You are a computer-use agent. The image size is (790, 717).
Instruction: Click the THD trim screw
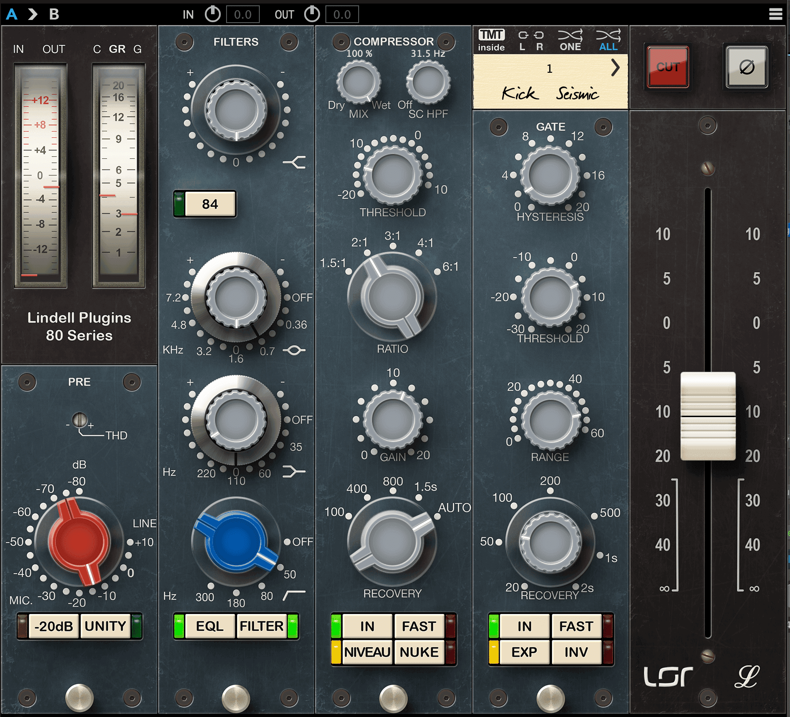(x=80, y=420)
